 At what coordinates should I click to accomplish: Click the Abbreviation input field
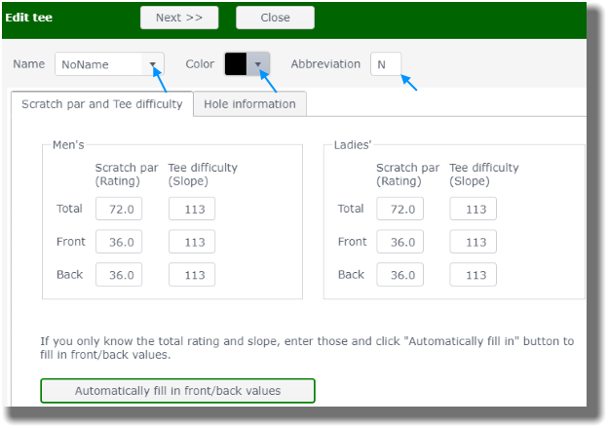[x=386, y=64]
